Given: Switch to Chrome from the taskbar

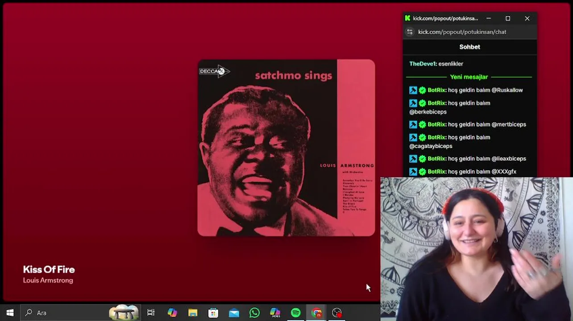Looking at the screenshot, I should [x=316, y=313].
